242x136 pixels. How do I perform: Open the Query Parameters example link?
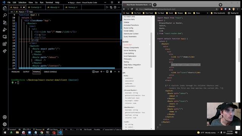130,37
